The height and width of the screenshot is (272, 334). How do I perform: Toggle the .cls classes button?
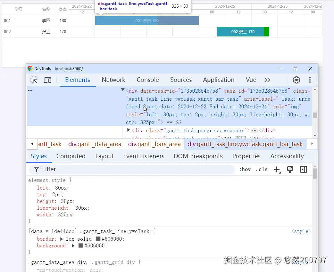pos(261,169)
